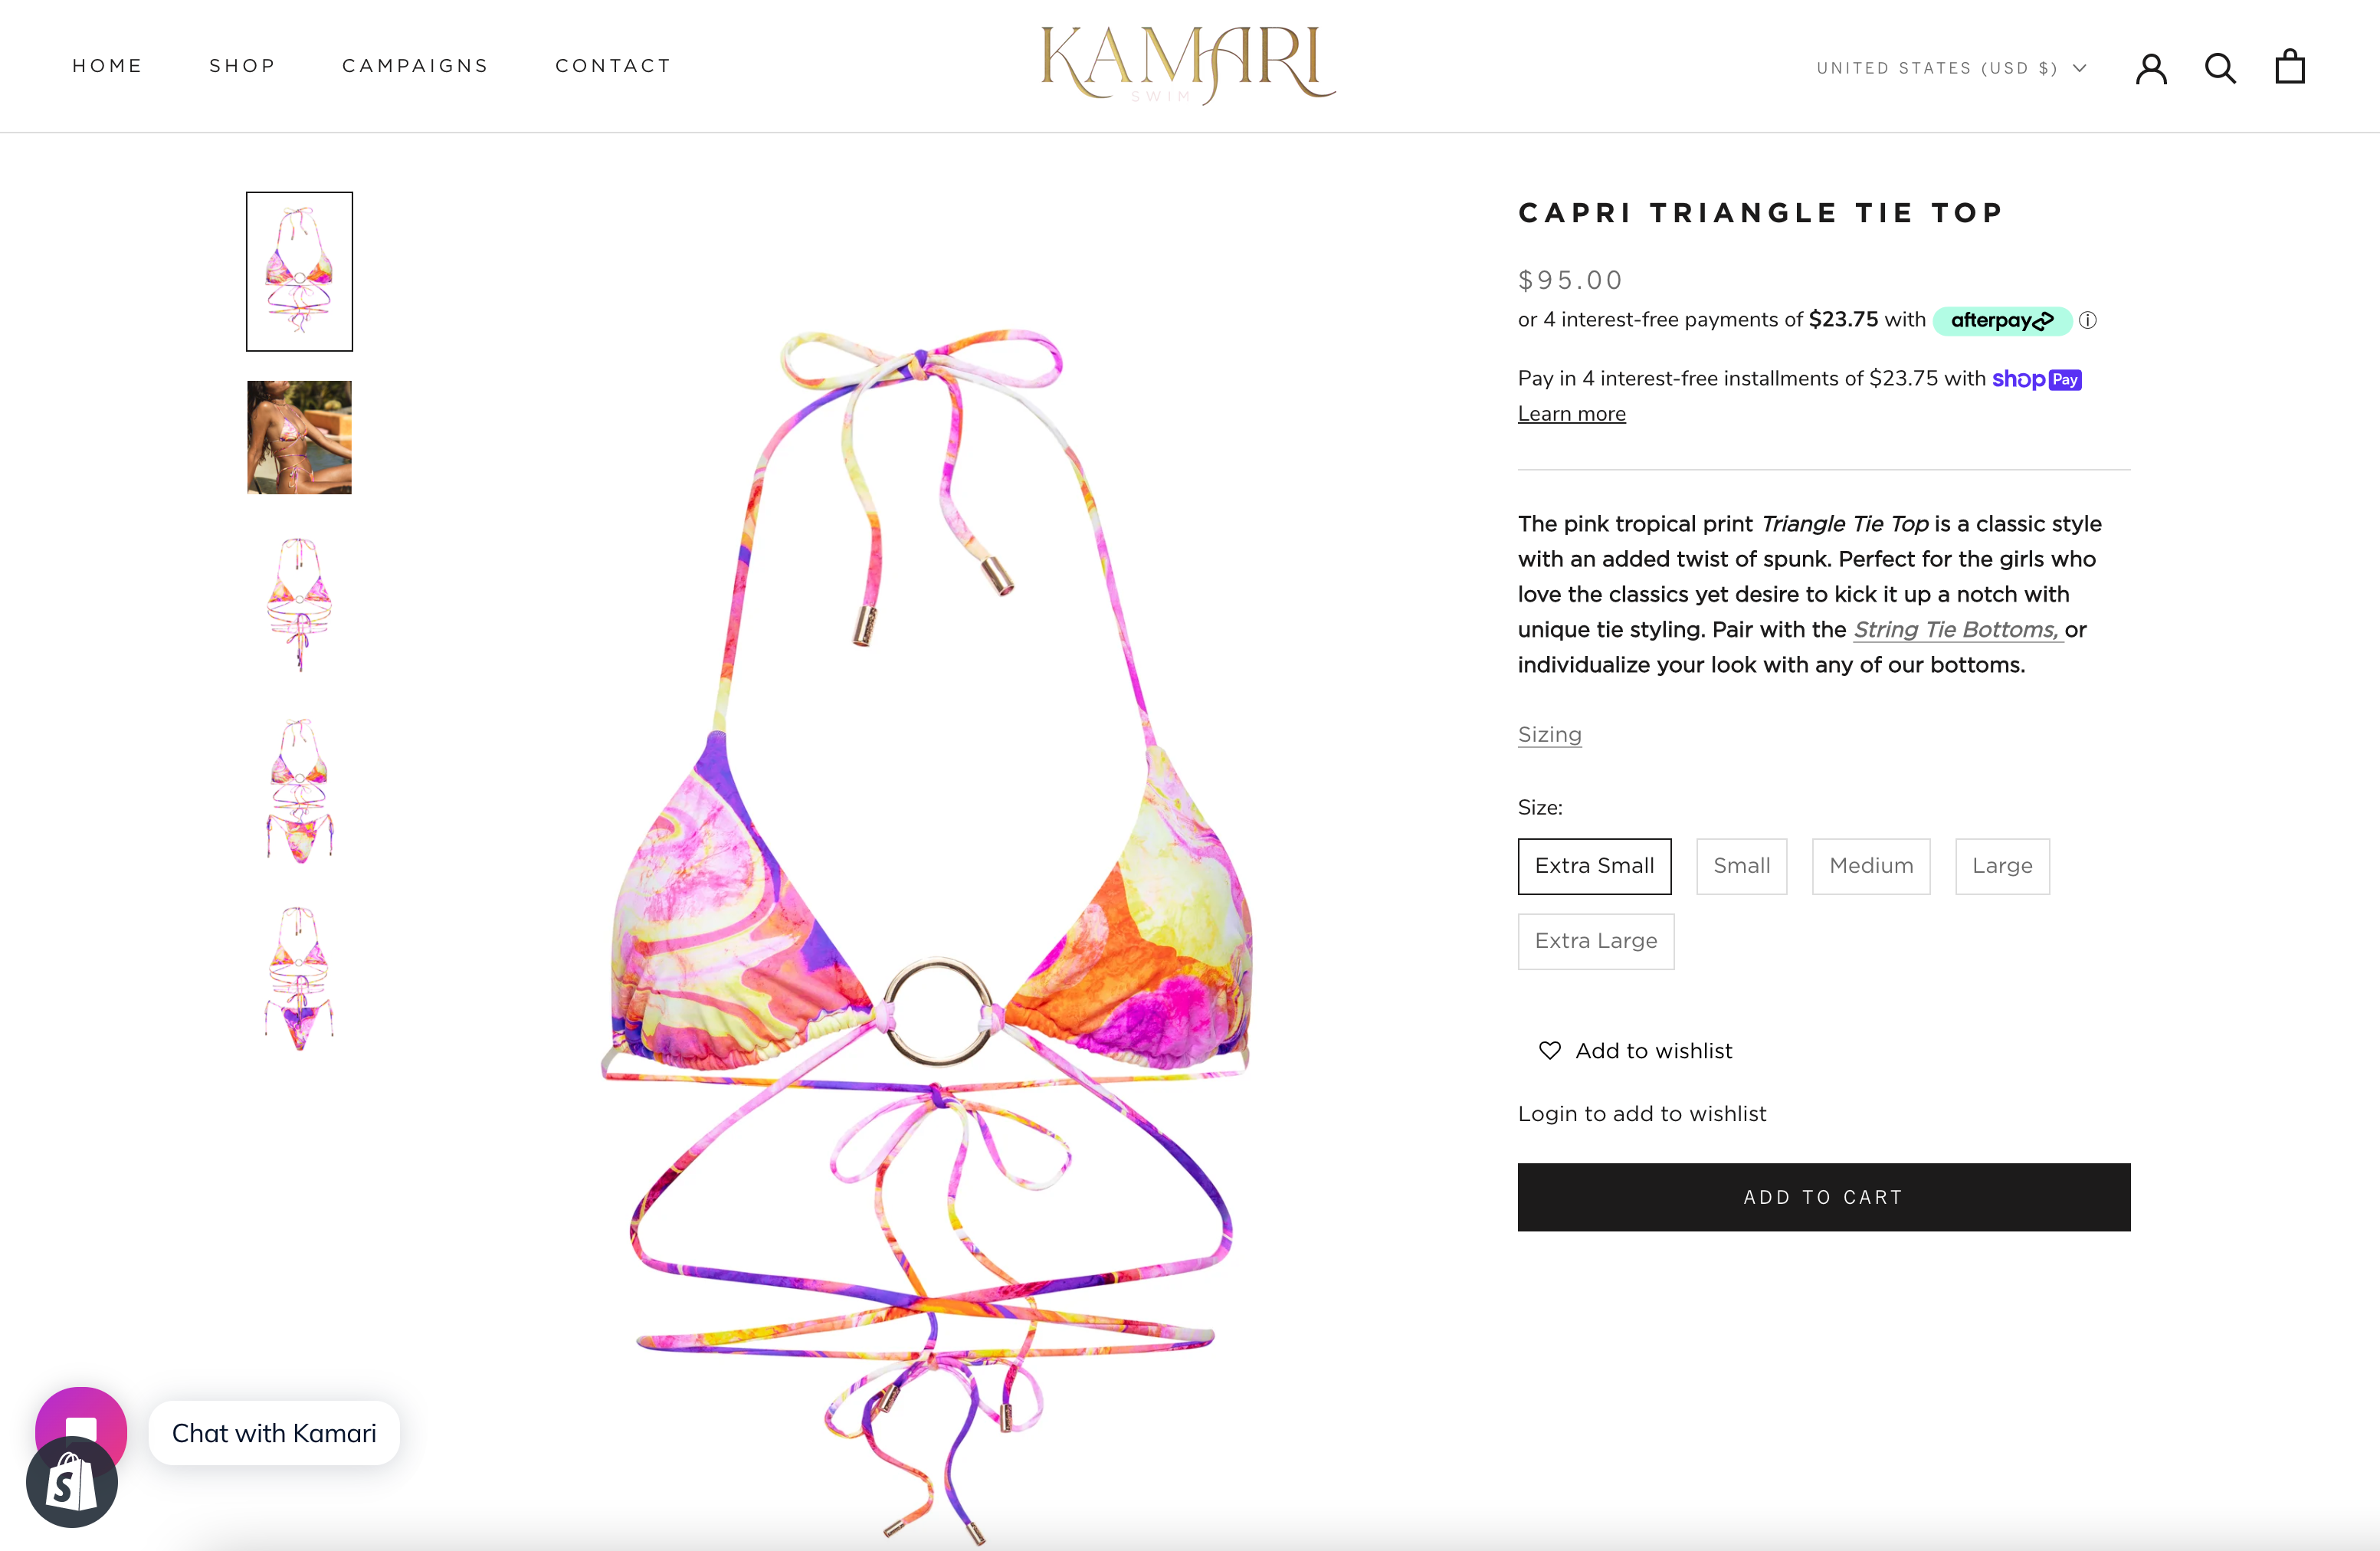Open the Sizing link
Screen dimensions: 2380x1551
click(1549, 735)
